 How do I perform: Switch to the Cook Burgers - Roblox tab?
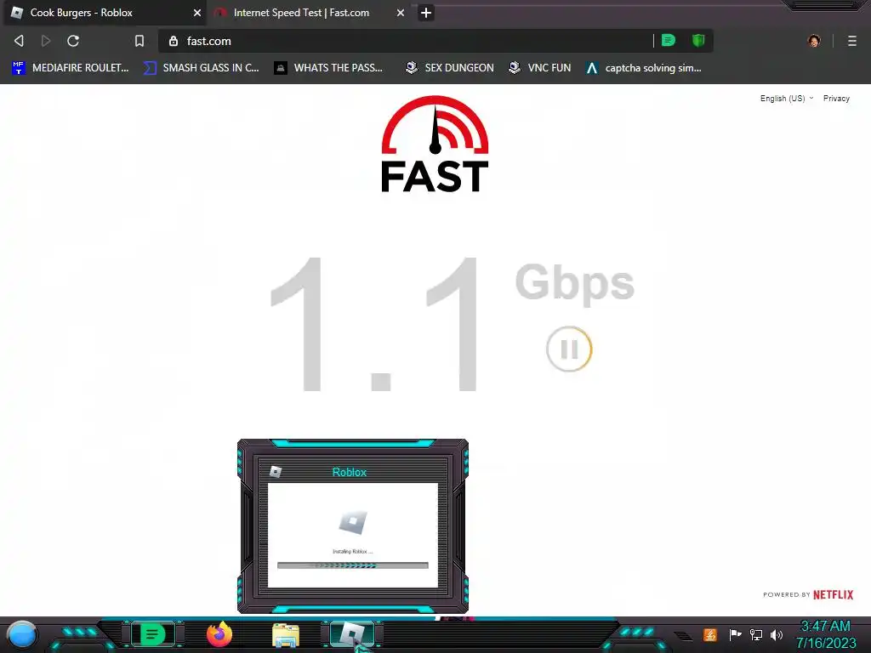click(x=105, y=13)
